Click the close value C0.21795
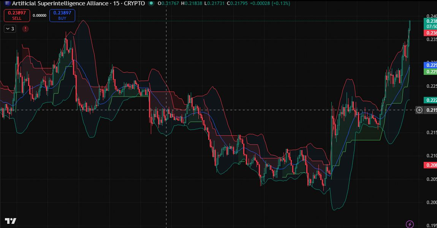This screenshot has height=228, width=437. pos(237,3)
